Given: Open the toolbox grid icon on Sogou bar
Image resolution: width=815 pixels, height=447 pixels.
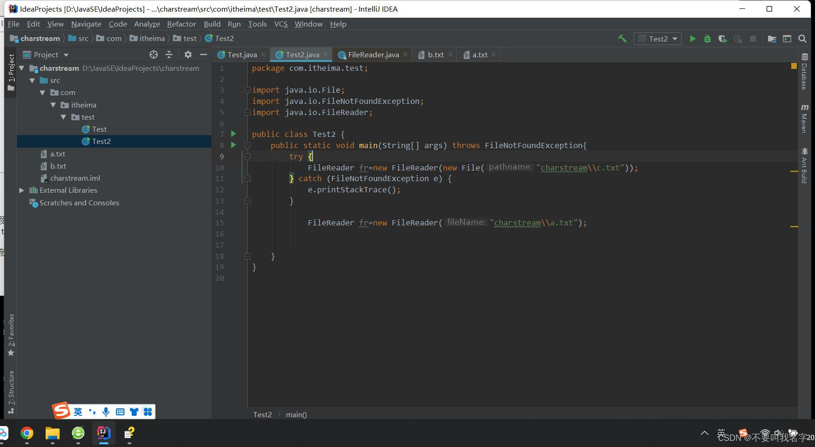Looking at the screenshot, I should [148, 412].
